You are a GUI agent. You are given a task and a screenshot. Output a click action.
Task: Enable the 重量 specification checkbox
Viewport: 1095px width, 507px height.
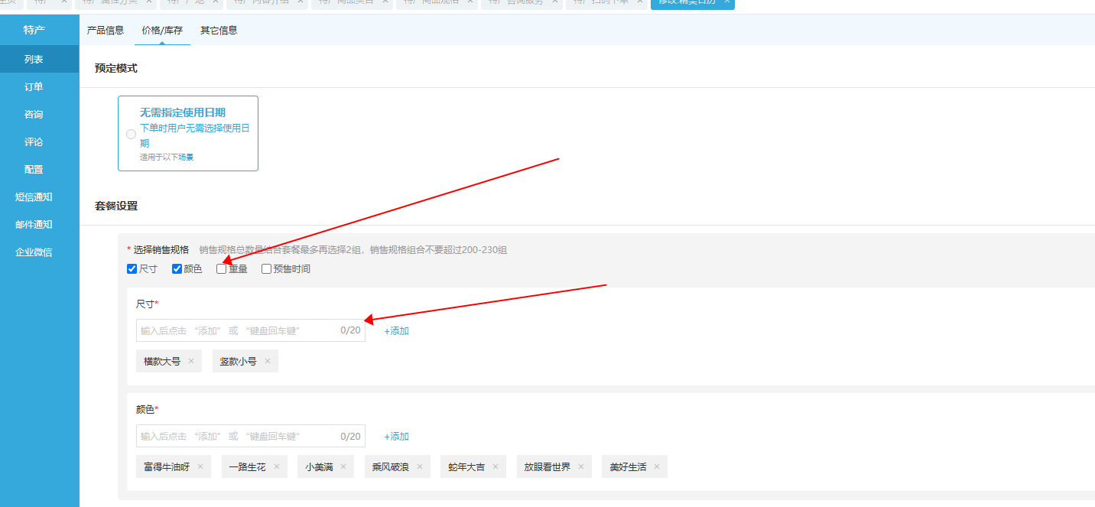coord(222,269)
